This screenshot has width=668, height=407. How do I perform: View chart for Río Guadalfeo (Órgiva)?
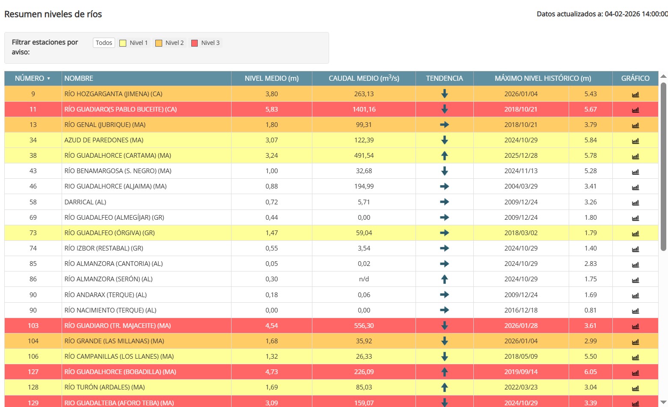[x=635, y=233]
